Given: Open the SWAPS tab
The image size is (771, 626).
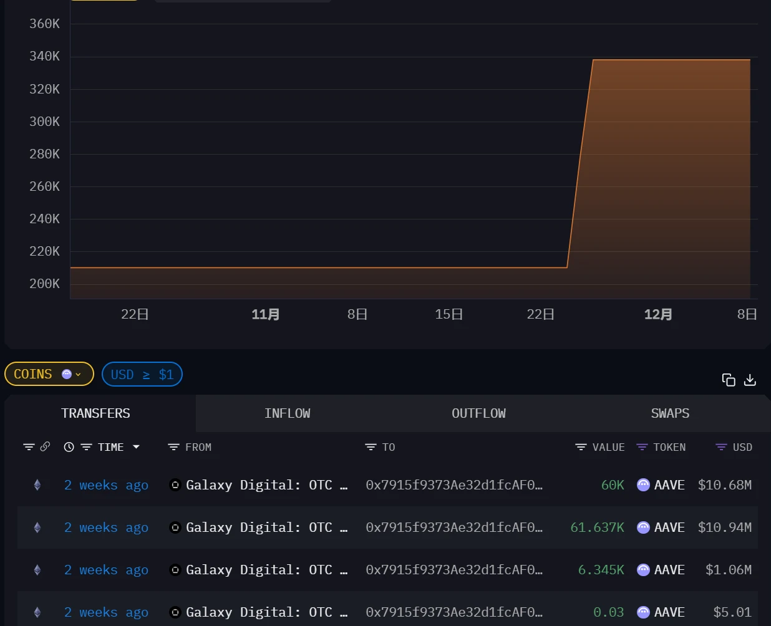Looking at the screenshot, I should [670, 413].
